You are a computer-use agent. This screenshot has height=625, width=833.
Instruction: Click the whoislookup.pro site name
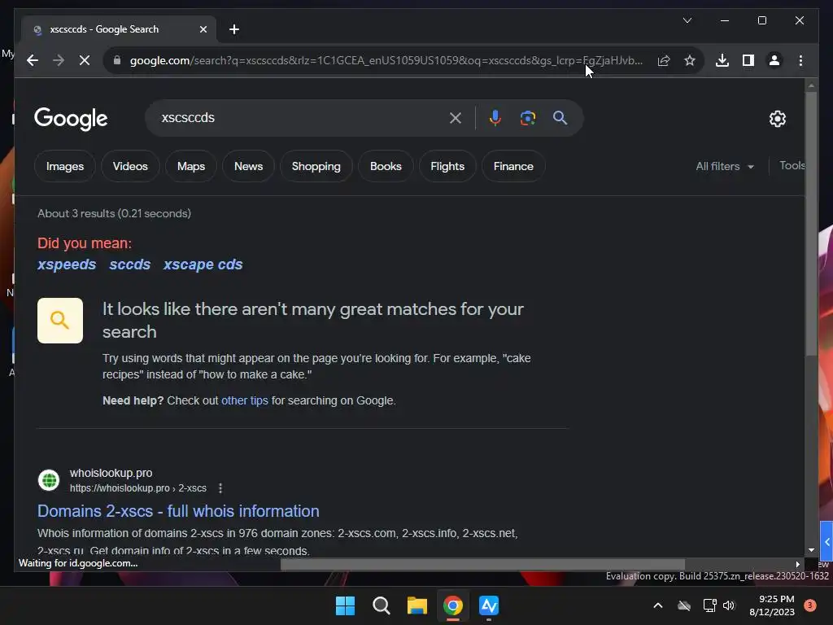pyautogui.click(x=111, y=473)
